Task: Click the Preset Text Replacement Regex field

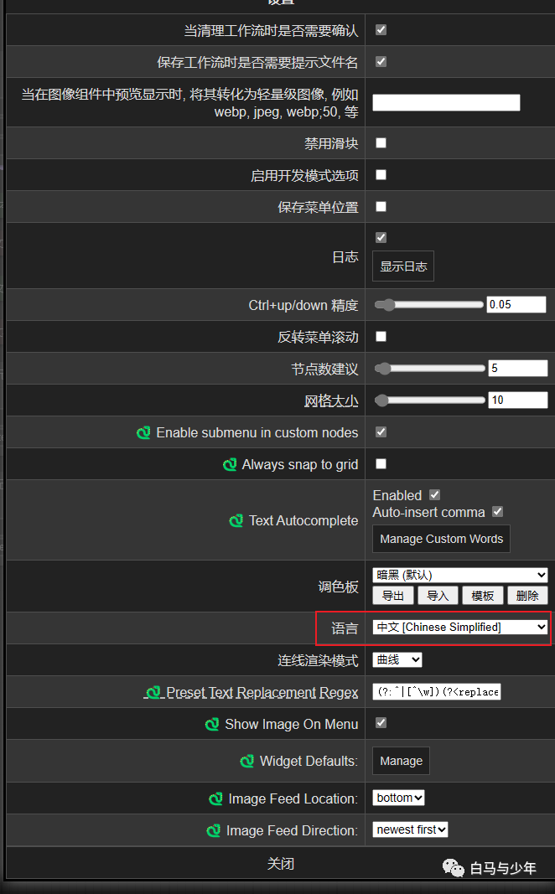Action: [437, 692]
